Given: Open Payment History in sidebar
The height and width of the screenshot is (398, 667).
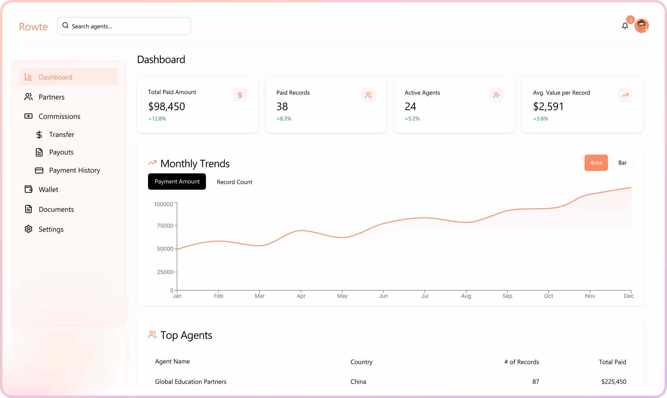Looking at the screenshot, I should [x=74, y=170].
